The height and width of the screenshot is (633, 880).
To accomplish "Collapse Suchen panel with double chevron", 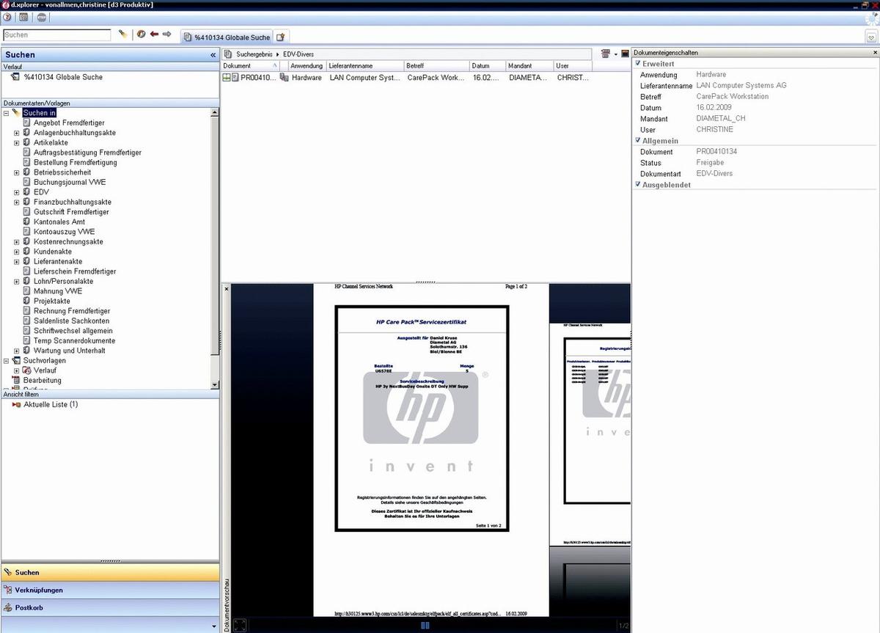I will click(213, 55).
